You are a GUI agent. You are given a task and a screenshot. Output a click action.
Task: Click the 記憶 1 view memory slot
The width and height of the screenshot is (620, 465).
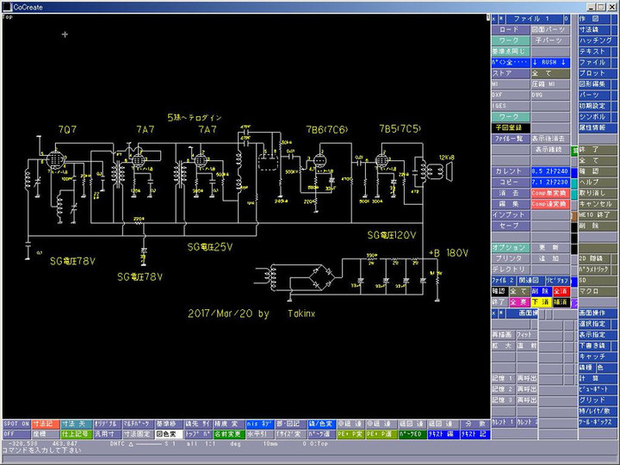(501, 378)
